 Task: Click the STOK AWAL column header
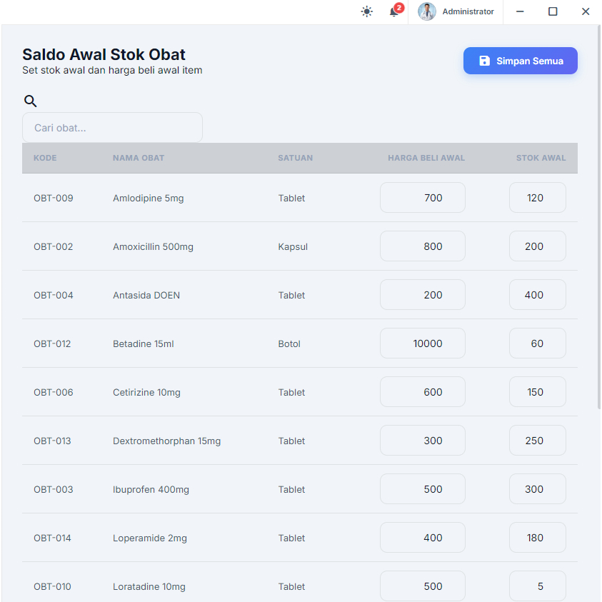pos(541,158)
